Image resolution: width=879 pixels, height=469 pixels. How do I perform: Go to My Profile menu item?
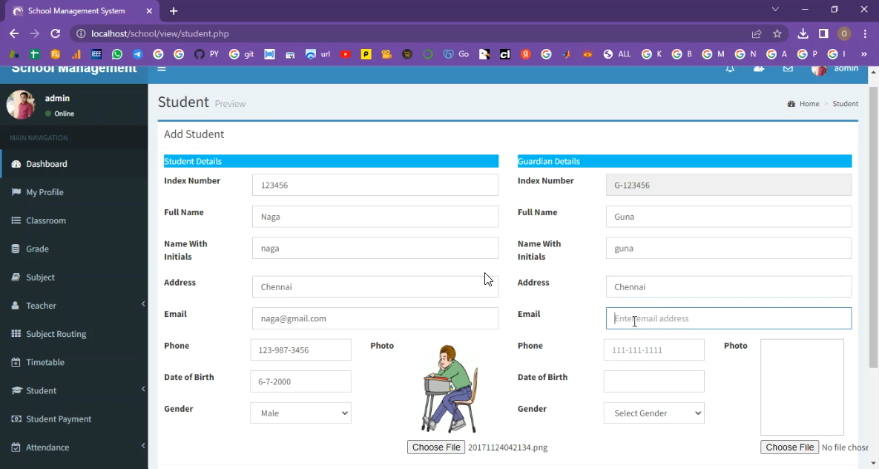[x=45, y=192]
